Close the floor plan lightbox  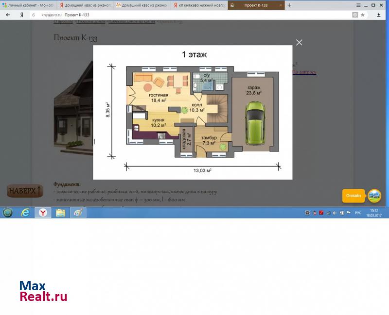pyautogui.click(x=299, y=43)
